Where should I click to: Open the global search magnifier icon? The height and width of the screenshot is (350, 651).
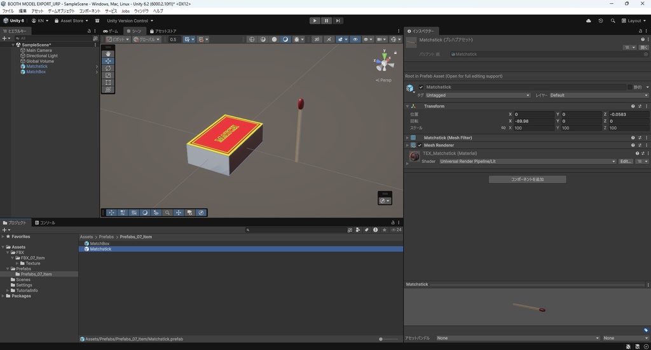click(x=613, y=21)
